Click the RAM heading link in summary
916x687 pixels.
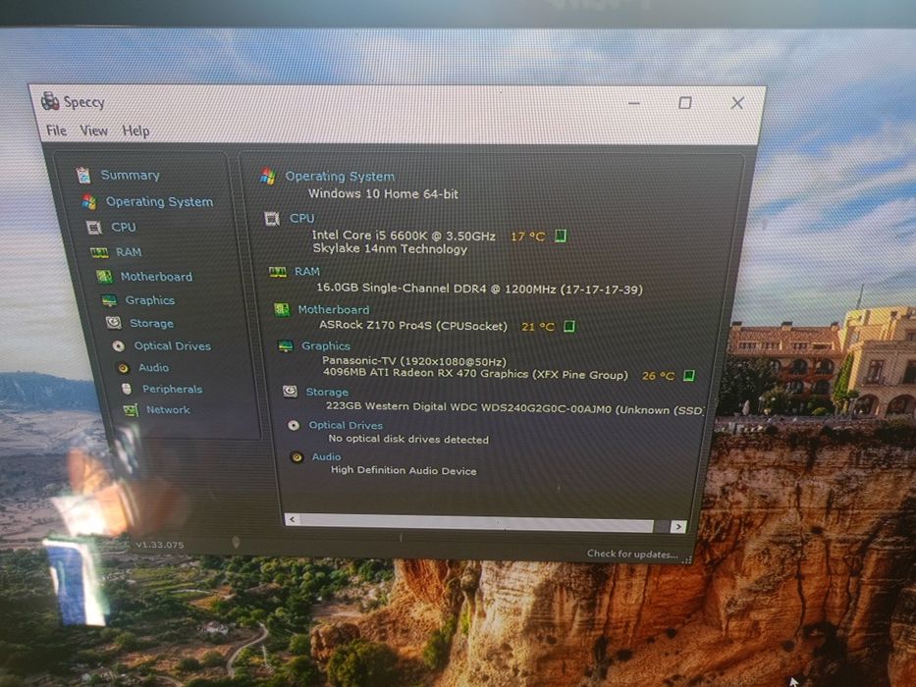(x=306, y=272)
